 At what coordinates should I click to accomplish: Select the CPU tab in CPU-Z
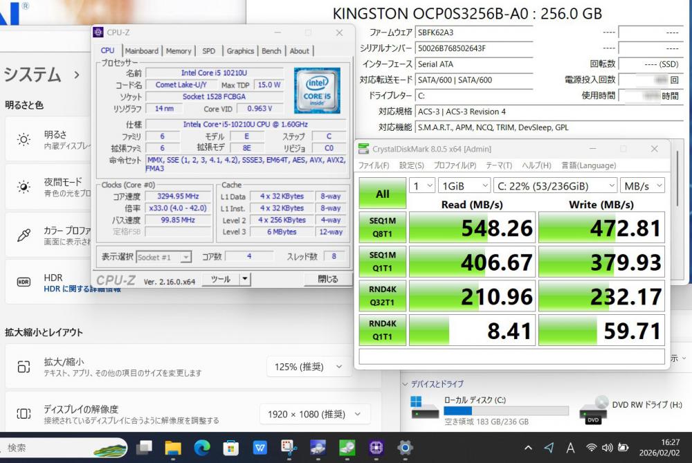[x=107, y=51]
